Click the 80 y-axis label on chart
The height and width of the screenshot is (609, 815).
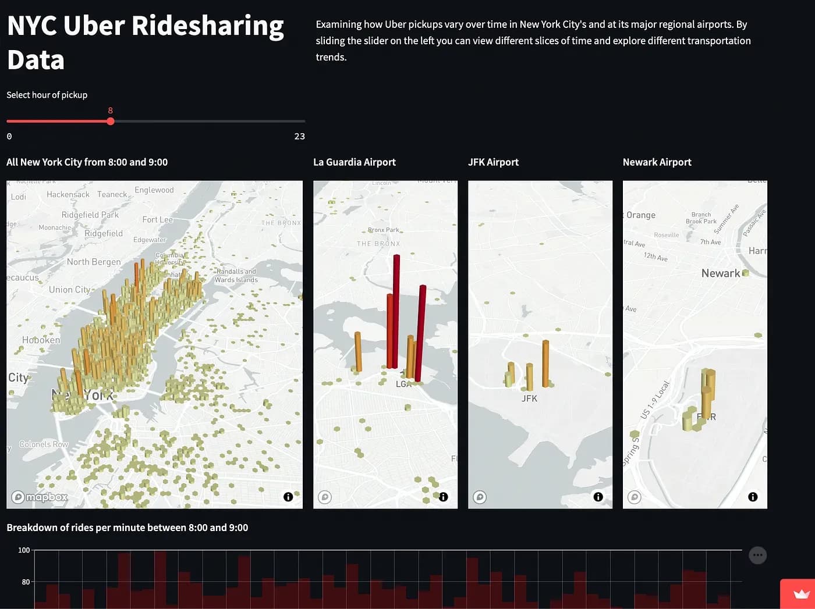[x=26, y=582]
